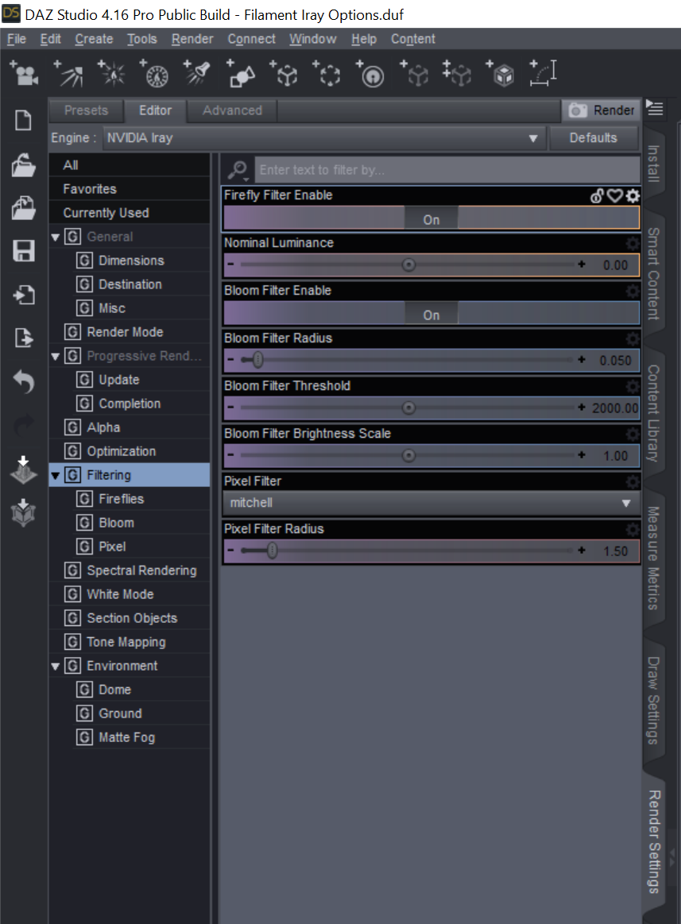The width and height of the screenshot is (681, 924).
Task: Select Currently Used category
Action: [x=106, y=213]
